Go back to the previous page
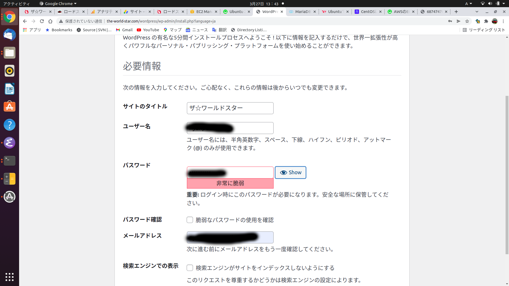Viewport: 509px width, 286px height. (x=25, y=21)
